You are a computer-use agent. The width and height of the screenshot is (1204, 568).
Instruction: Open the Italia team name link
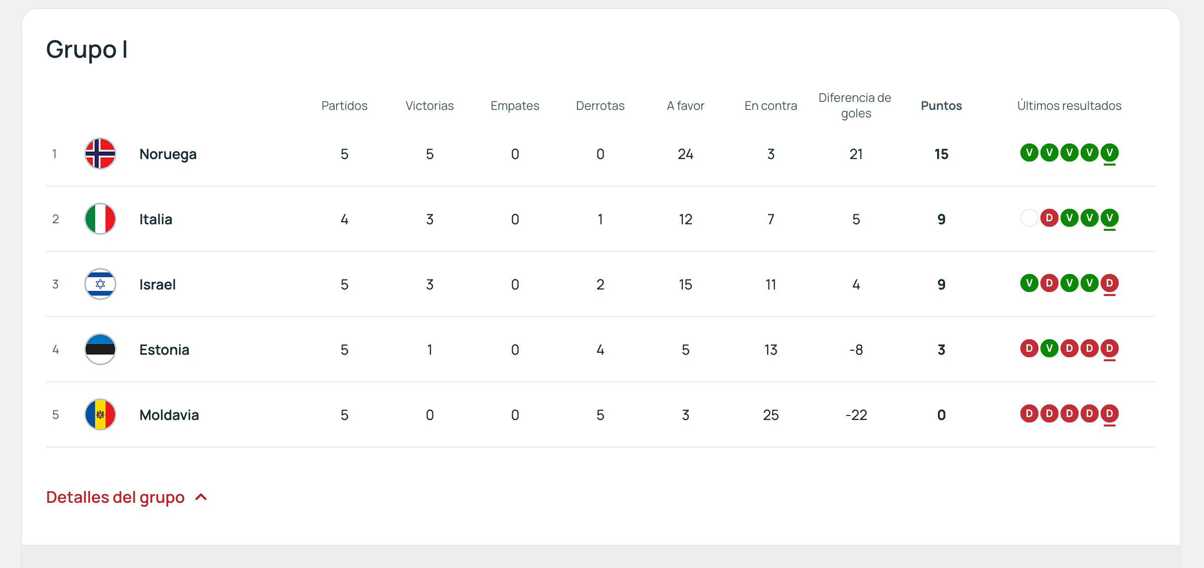point(156,219)
